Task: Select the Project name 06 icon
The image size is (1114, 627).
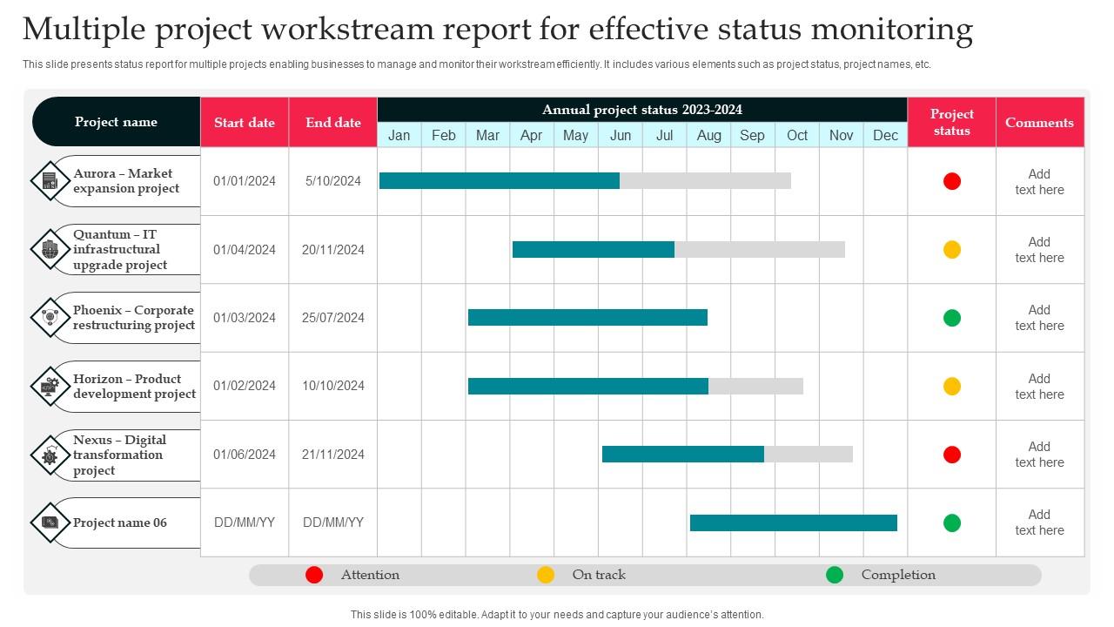Action: click(50, 522)
